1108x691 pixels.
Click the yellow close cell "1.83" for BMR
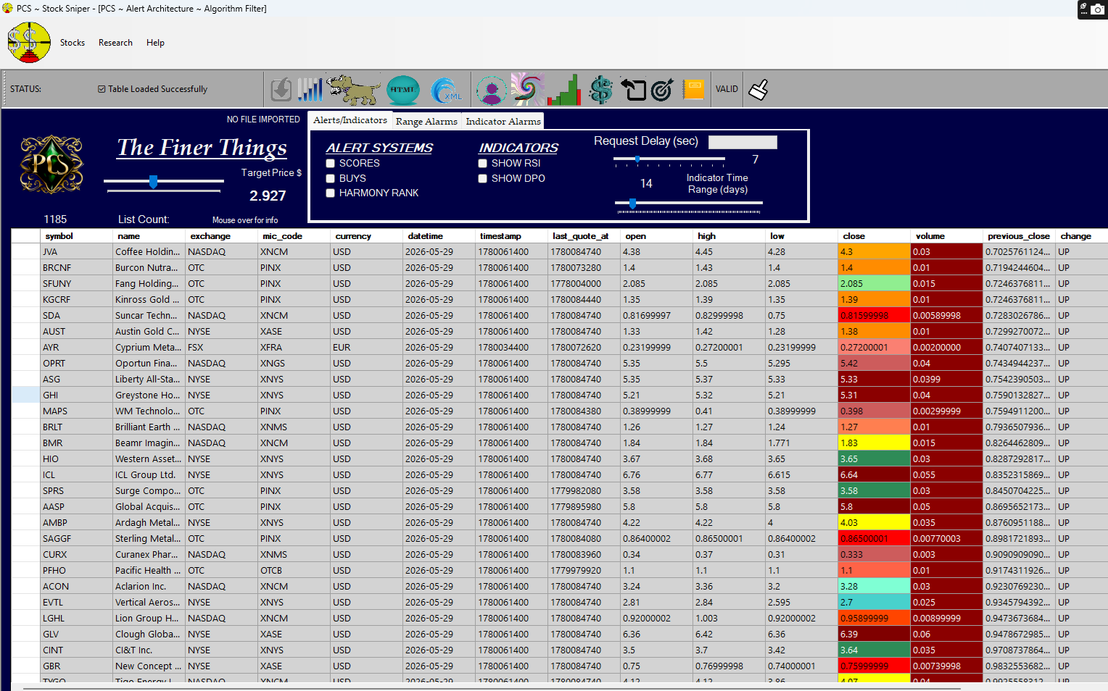875,443
